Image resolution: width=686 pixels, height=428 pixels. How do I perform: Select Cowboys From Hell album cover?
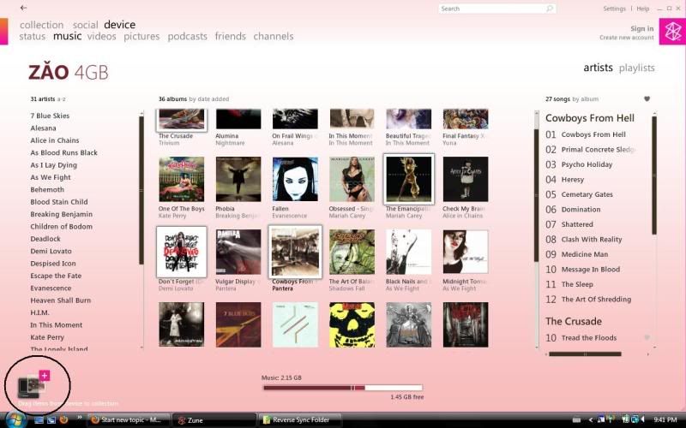[295, 252]
